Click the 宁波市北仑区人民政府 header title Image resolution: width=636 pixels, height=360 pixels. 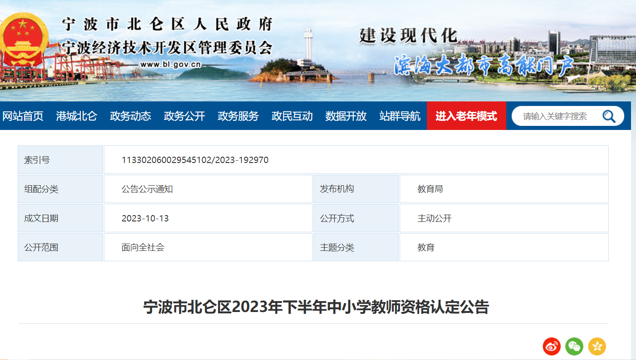[x=167, y=24]
